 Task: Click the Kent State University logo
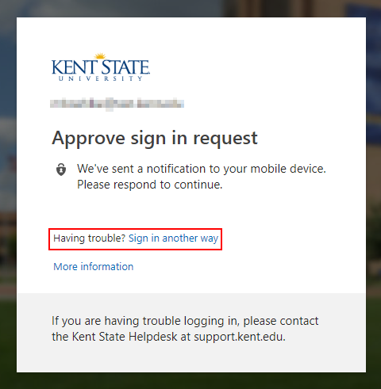tap(101, 67)
